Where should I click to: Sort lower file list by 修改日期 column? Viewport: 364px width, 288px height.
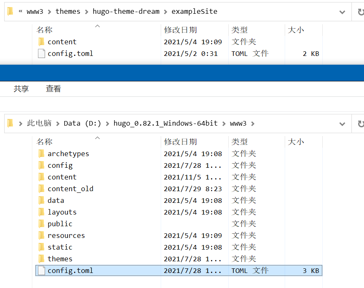click(180, 142)
